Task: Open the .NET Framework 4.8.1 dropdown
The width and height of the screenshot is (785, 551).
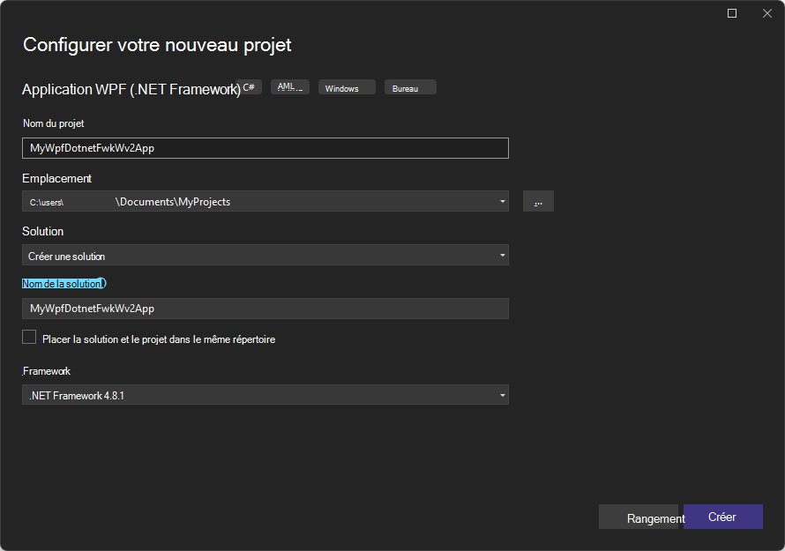Action: [x=265, y=395]
